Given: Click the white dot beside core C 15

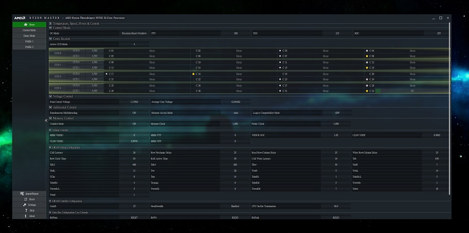Looking at the screenshot, I should [280, 68].
